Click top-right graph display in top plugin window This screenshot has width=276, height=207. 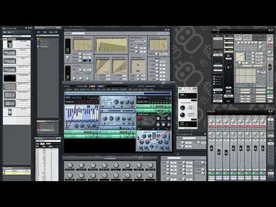coord(158,45)
